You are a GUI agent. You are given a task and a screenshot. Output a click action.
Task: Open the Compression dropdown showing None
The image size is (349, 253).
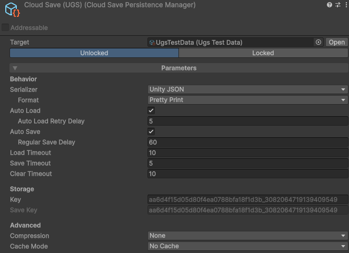coord(247,236)
